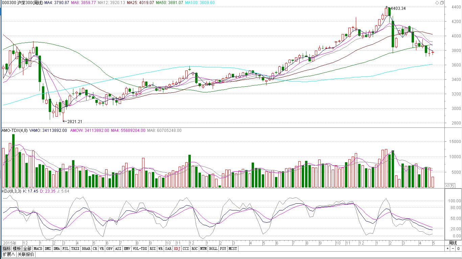Click the MA50: 3881.07 label
This screenshot has height=259, width=462.
(170, 3)
